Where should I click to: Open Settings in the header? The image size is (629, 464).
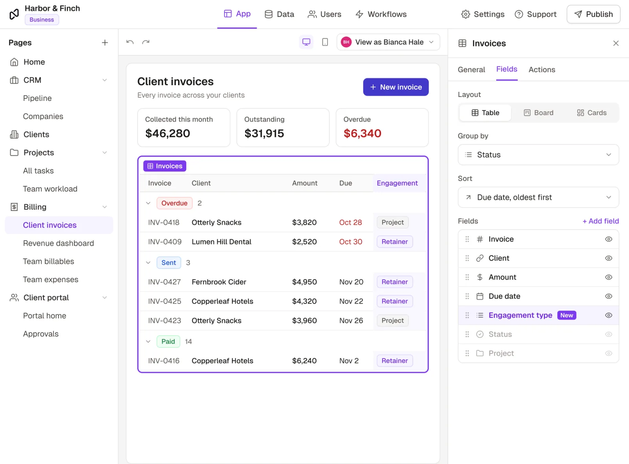pyautogui.click(x=483, y=15)
